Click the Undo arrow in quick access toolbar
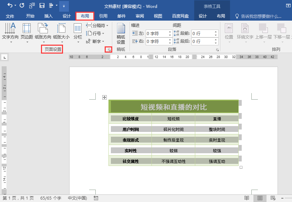292x202 pixels. point(10,5)
